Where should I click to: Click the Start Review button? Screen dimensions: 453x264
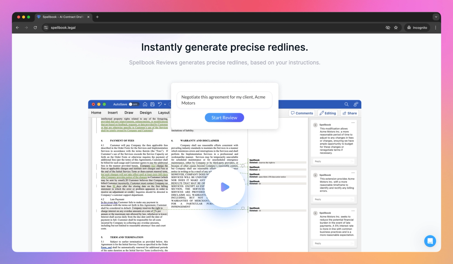pos(224,118)
